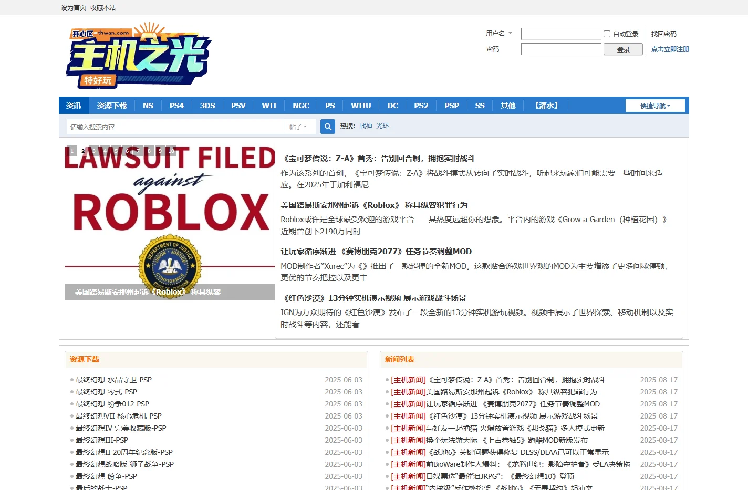Expand the 快捷导航 quick navigation dropdown
The width and height of the screenshot is (748, 490).
pyautogui.click(x=655, y=106)
